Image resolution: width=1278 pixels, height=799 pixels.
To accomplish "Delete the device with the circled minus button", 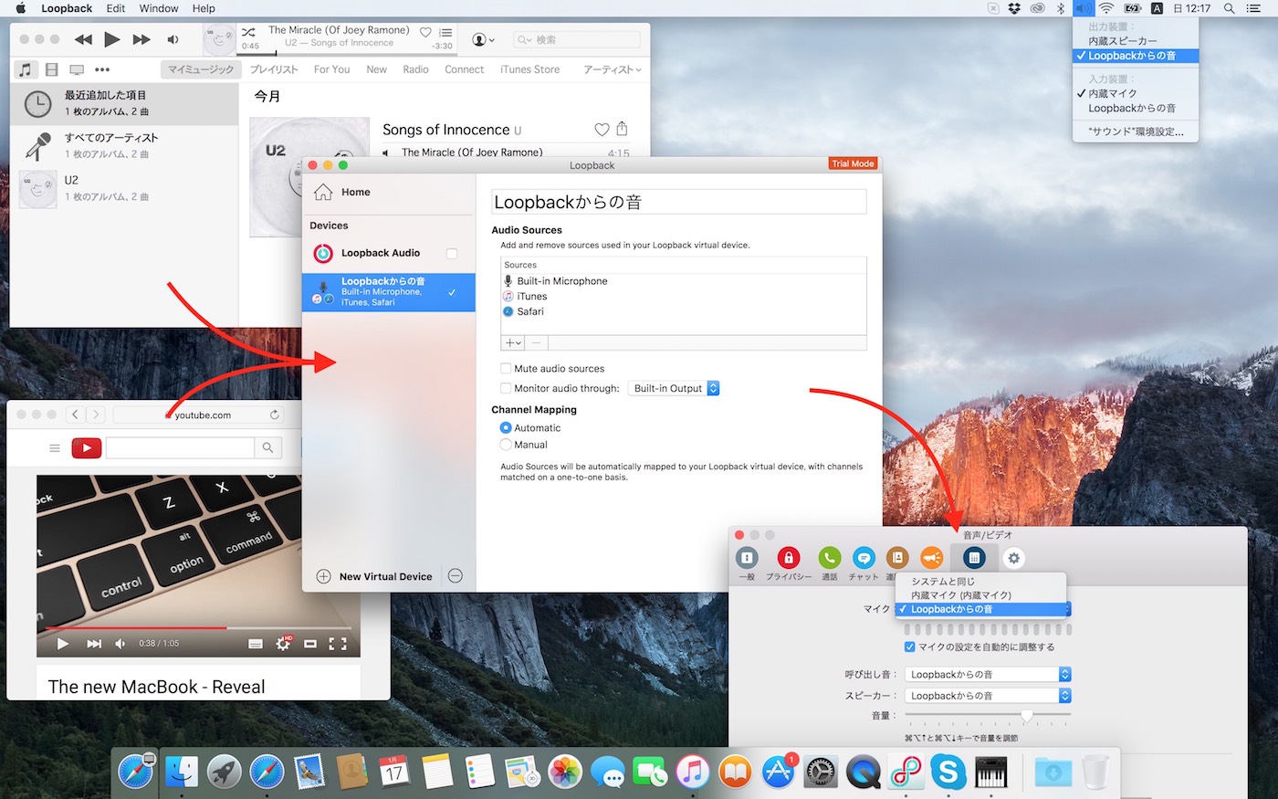I will (x=456, y=576).
